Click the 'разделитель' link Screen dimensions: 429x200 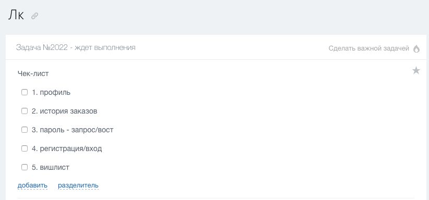coord(78,185)
